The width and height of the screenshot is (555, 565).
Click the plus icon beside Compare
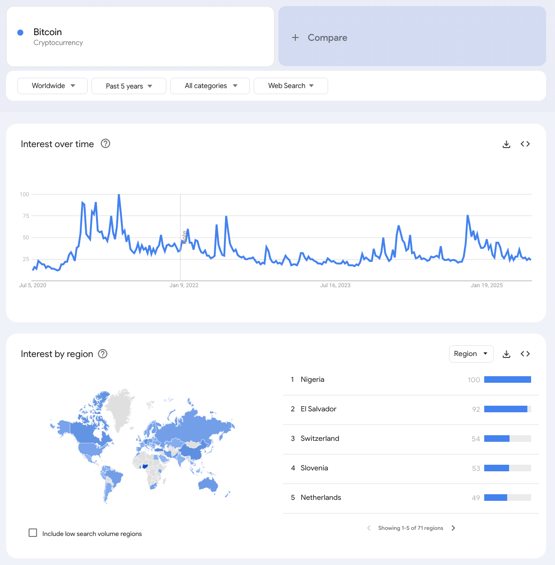[295, 37]
